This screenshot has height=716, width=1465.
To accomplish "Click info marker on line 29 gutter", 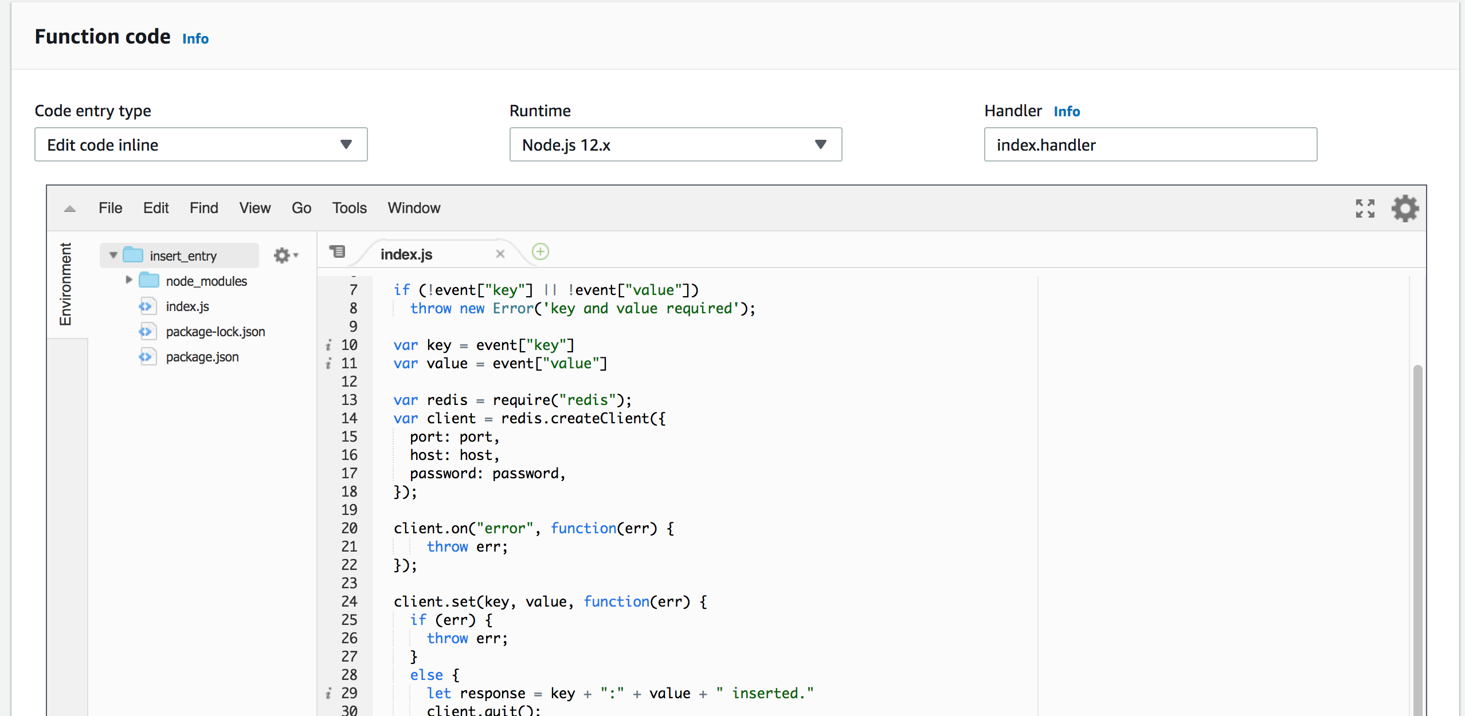I will point(328,694).
